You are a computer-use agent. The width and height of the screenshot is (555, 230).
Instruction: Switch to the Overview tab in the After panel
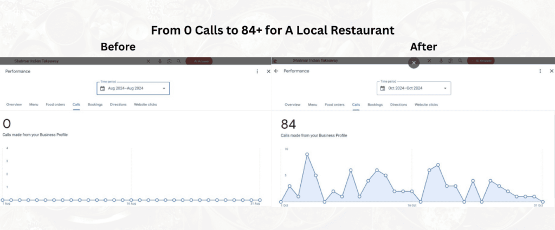[x=292, y=104]
